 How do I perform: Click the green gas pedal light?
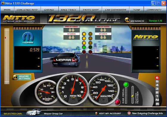click(126, 84)
